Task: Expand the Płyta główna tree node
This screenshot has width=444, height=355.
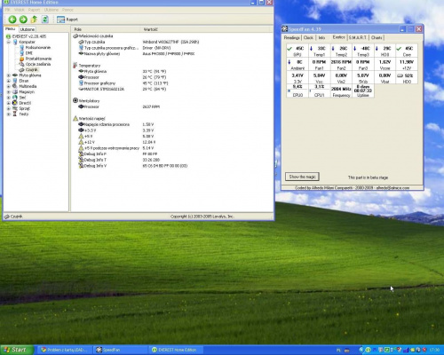Action: tap(9, 75)
